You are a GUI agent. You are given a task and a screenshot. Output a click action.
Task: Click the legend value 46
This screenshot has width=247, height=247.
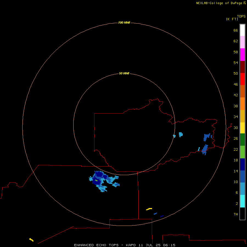[x=236, y=85]
